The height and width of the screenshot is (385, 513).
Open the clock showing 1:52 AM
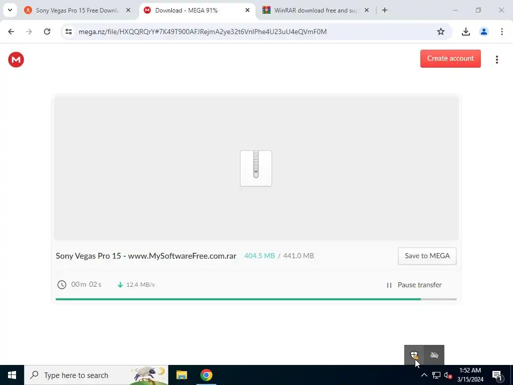tap(470, 375)
